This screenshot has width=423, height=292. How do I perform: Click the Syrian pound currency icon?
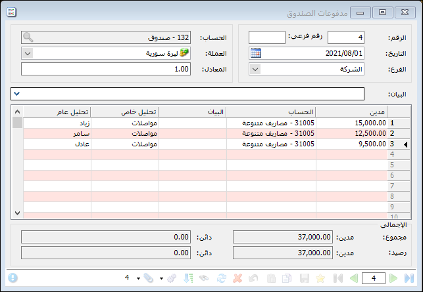coord(184,52)
